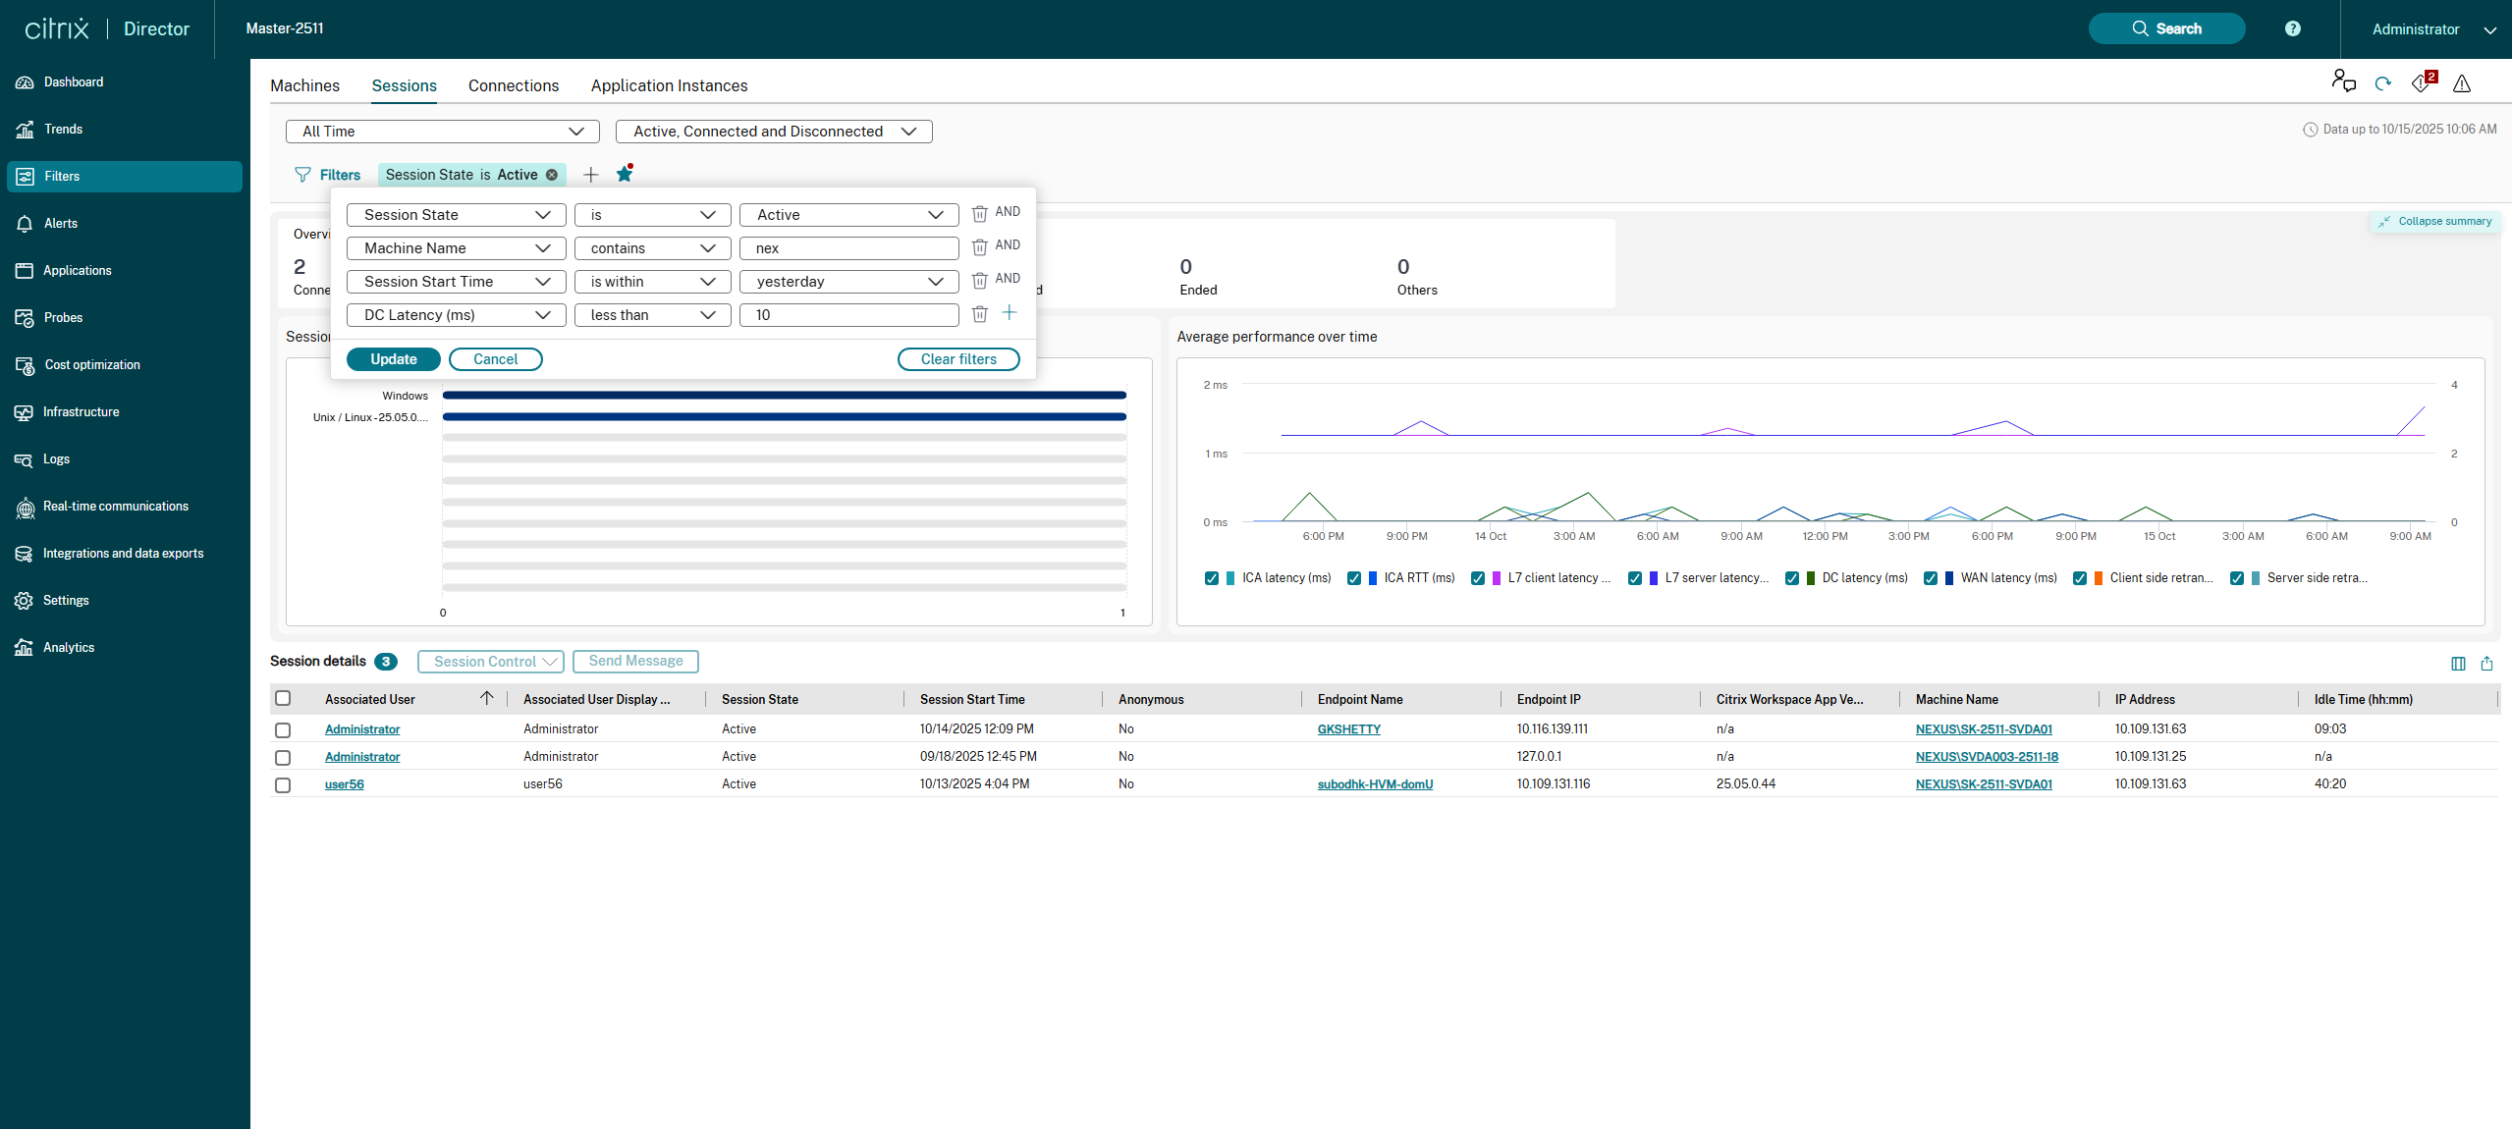Click the warning alerts triangle icon
This screenshot has height=1129, width=2512.
[2461, 84]
